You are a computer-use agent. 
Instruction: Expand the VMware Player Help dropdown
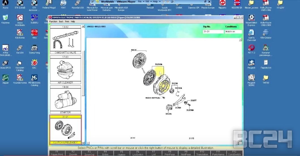point(156,2)
